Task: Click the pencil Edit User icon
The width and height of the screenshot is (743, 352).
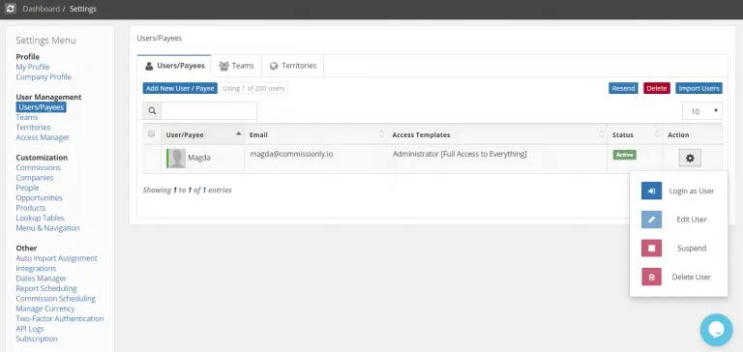Action: 651,220
